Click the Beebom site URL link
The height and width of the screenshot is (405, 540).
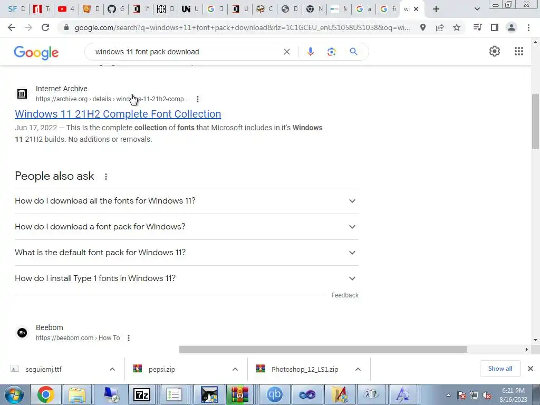(x=78, y=338)
